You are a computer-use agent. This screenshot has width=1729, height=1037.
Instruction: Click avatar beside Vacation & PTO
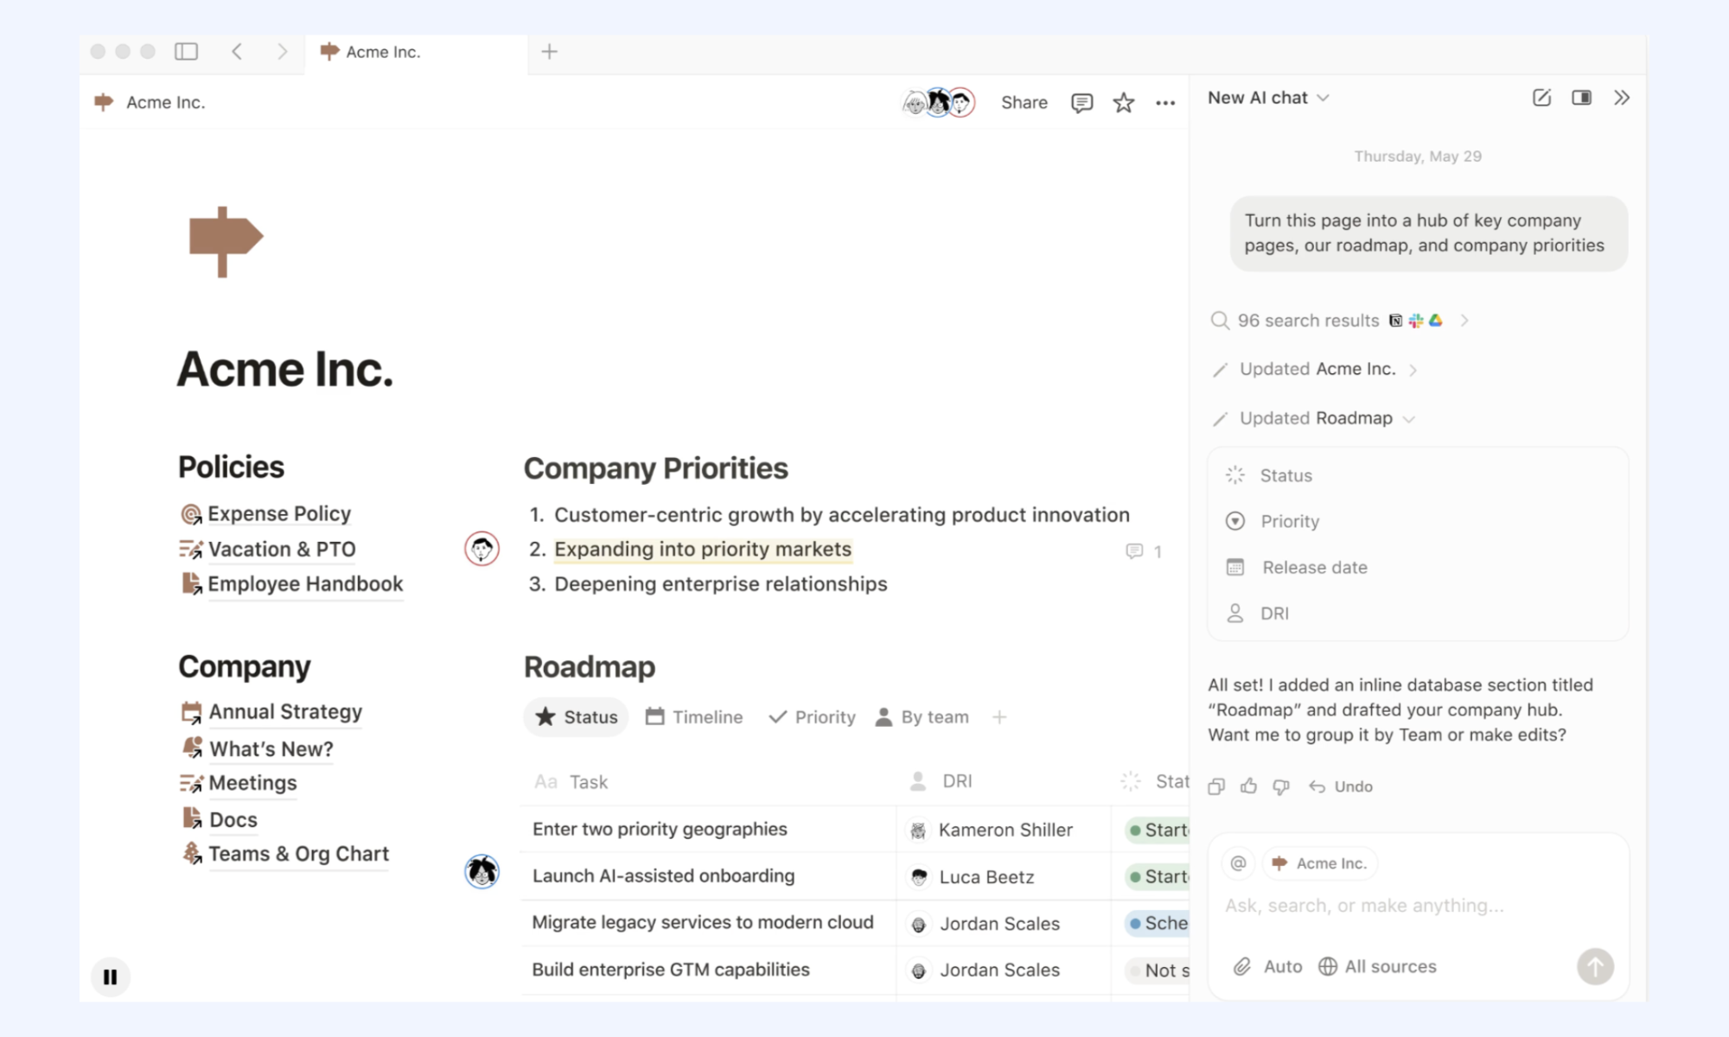tap(482, 549)
